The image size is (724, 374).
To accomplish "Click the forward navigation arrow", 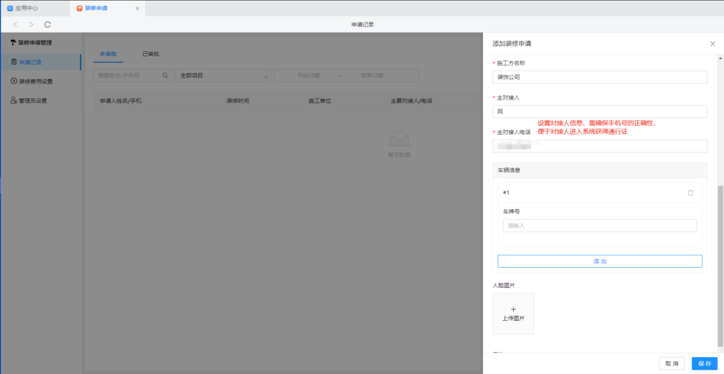I will pyautogui.click(x=31, y=25).
